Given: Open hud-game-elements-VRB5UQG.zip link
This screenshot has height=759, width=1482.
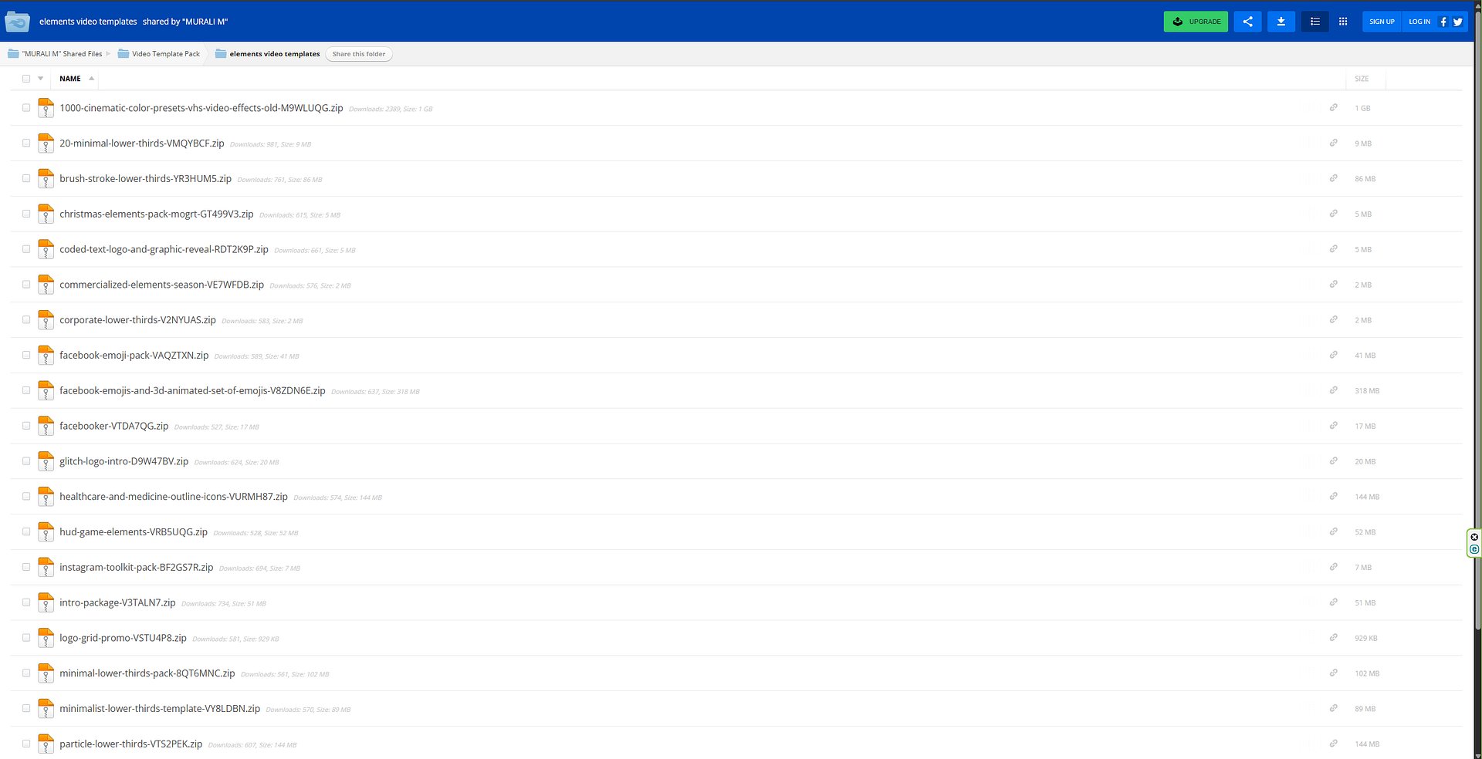Looking at the screenshot, I should coord(134,532).
